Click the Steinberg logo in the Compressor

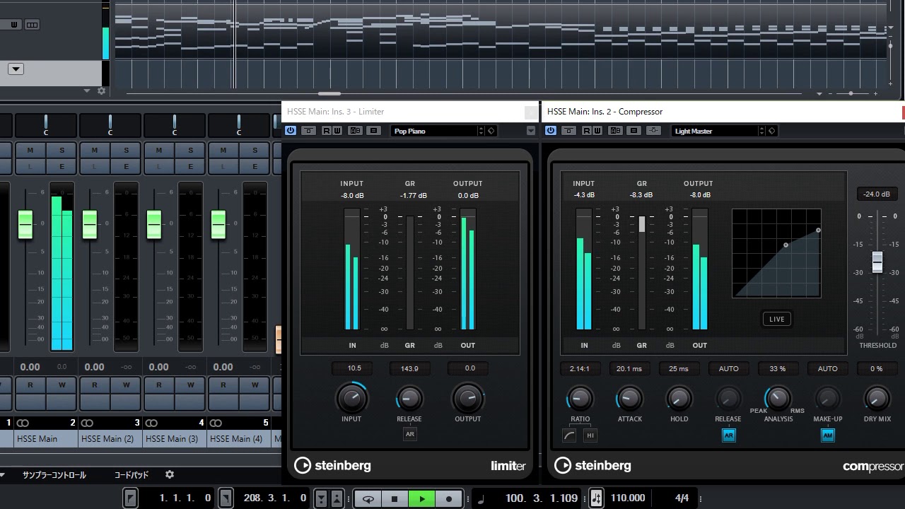click(592, 465)
